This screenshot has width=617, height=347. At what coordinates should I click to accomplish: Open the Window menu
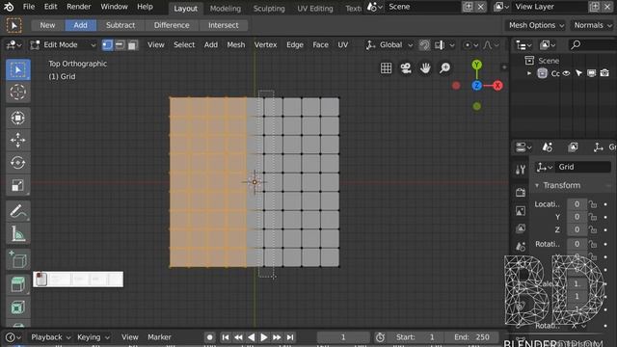pyautogui.click(x=114, y=7)
